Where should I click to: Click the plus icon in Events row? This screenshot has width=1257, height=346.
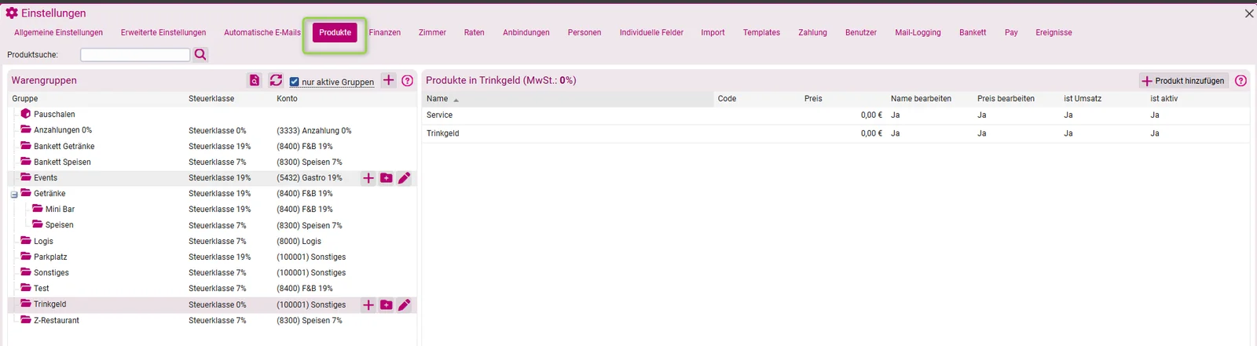click(x=368, y=178)
